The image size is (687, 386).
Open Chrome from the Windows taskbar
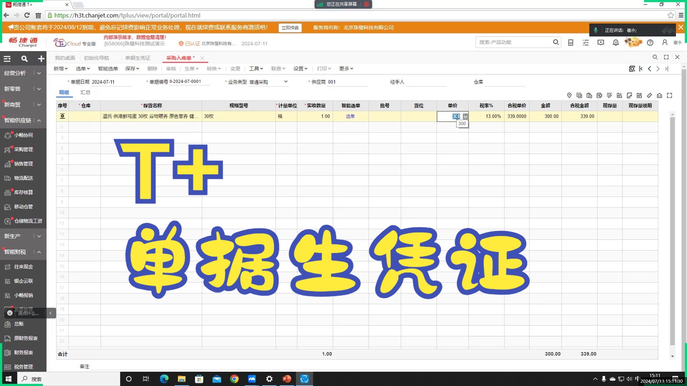pyautogui.click(x=234, y=379)
